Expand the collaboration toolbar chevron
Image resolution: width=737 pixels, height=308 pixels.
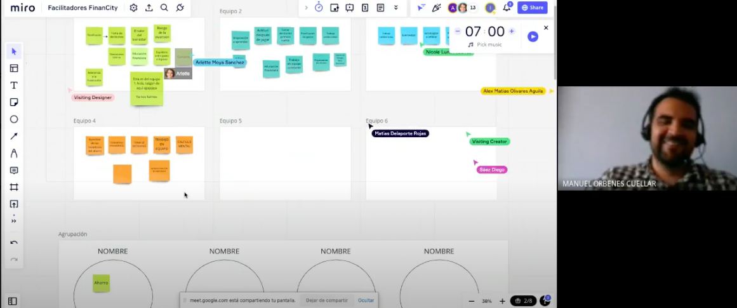point(307,8)
